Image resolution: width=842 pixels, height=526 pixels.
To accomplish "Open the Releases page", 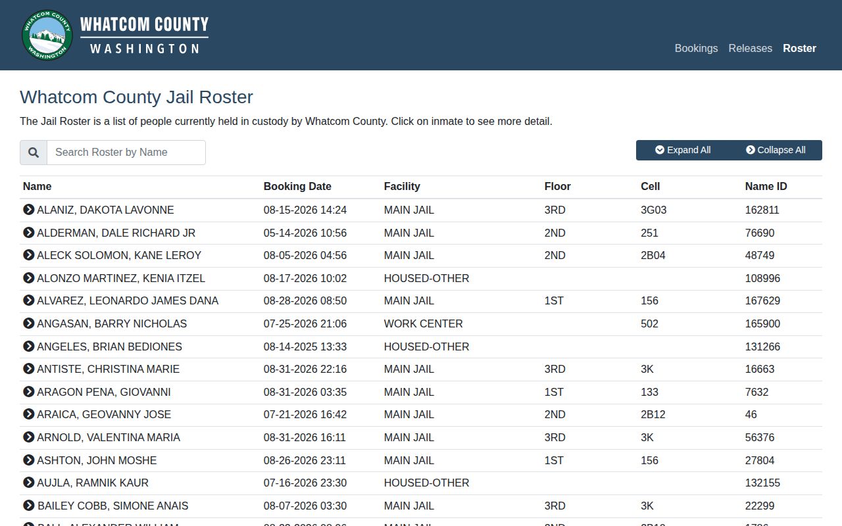I will (x=750, y=48).
